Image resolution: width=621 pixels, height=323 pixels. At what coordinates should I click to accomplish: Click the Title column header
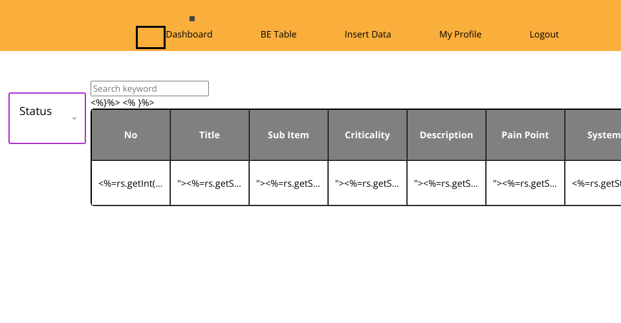[x=210, y=135]
